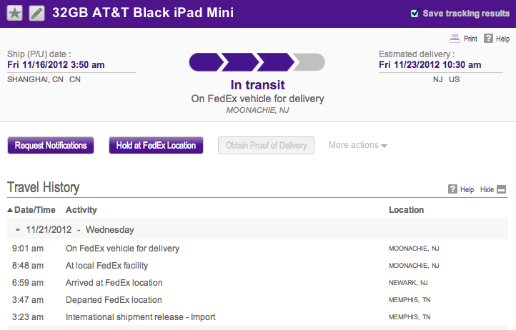The height and width of the screenshot is (330, 516).
Task: Click the 'Travel History' section heading
Action: (43, 188)
